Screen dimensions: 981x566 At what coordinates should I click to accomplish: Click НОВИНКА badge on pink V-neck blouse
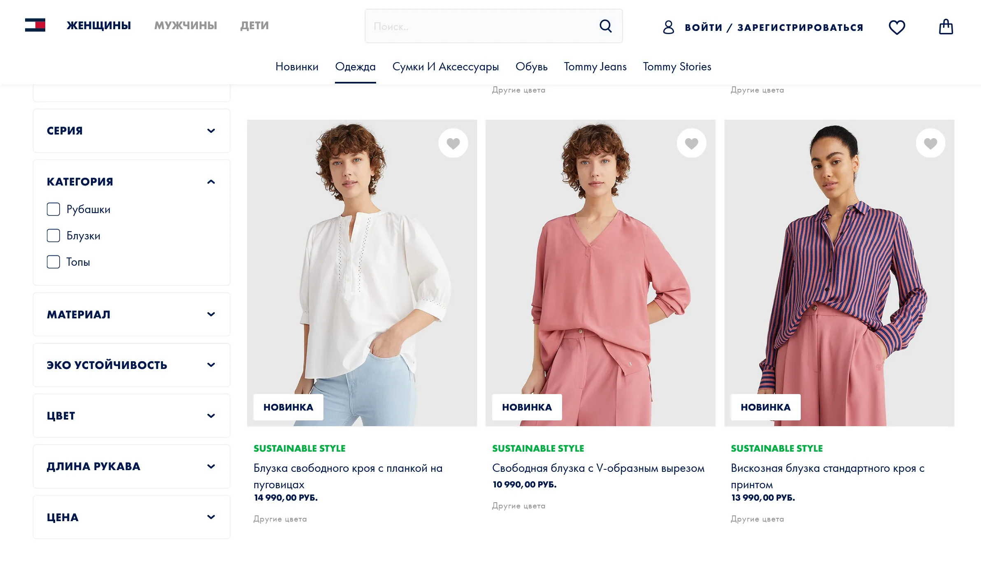(527, 407)
